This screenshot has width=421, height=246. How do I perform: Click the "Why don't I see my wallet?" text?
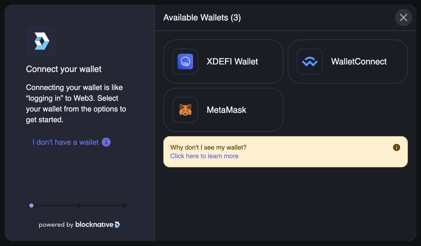pos(208,147)
